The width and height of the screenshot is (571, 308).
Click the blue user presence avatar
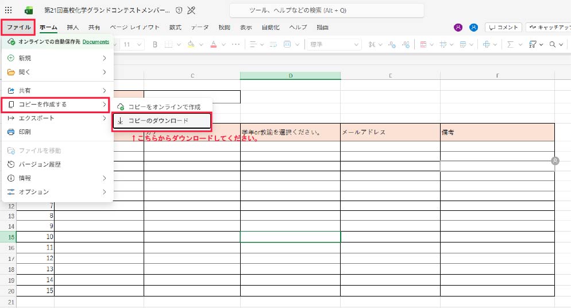point(473,28)
